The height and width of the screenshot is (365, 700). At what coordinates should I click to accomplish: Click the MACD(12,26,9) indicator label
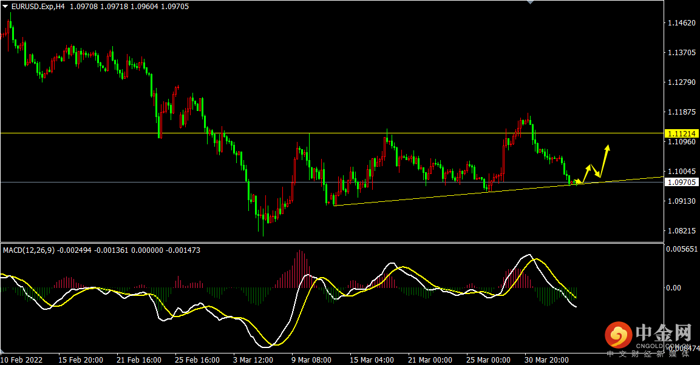[x=29, y=250]
